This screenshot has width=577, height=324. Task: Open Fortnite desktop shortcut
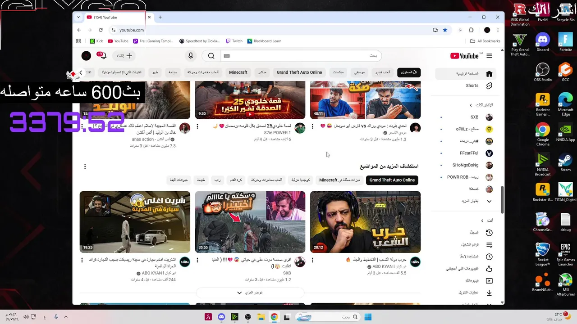point(565,42)
